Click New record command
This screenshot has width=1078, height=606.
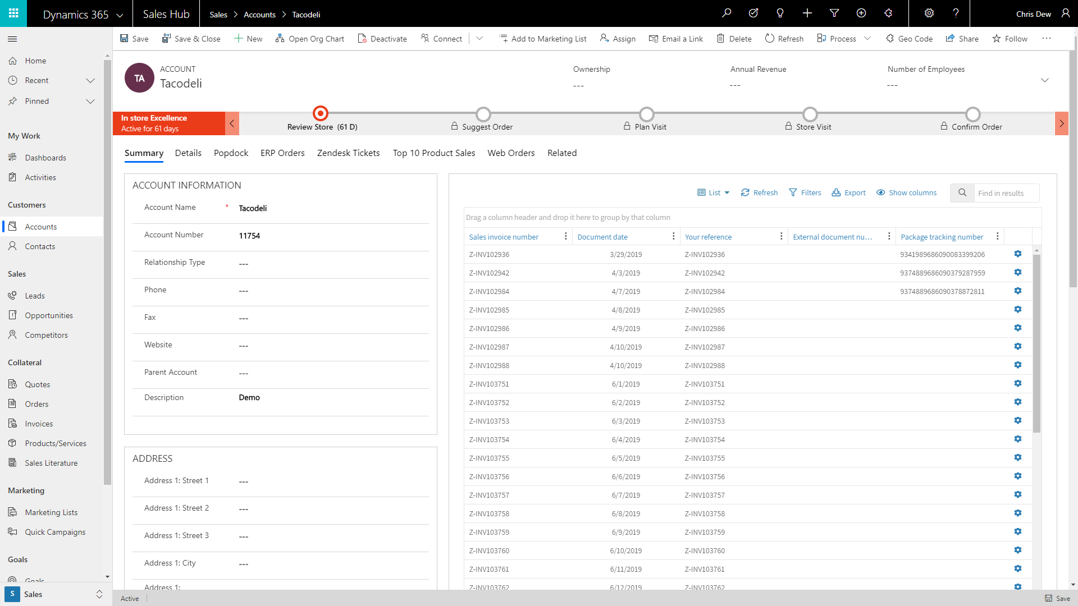coord(248,39)
